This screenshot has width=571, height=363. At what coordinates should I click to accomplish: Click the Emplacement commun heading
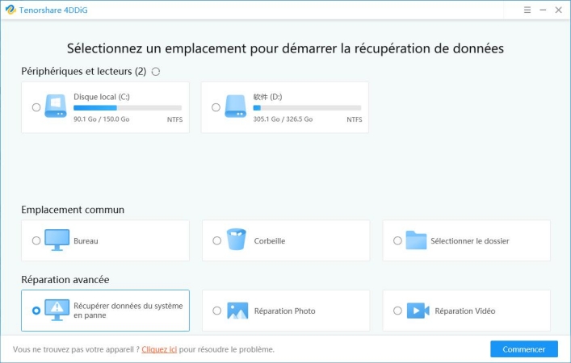pos(73,210)
